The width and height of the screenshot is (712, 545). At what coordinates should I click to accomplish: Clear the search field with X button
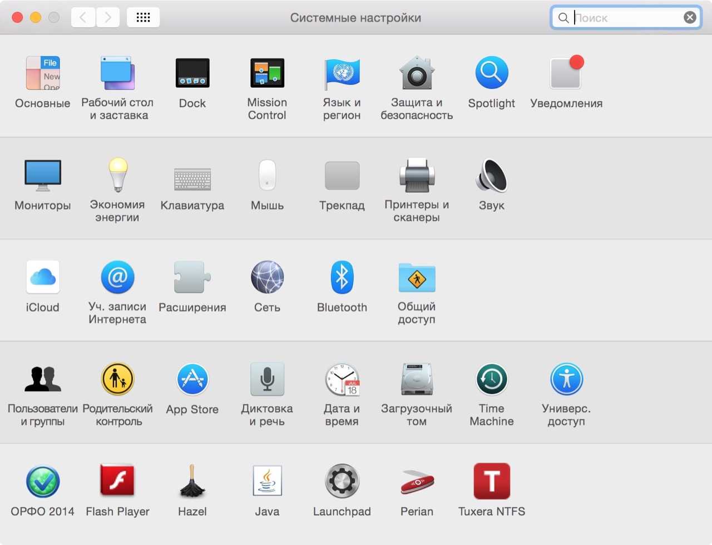(x=690, y=18)
